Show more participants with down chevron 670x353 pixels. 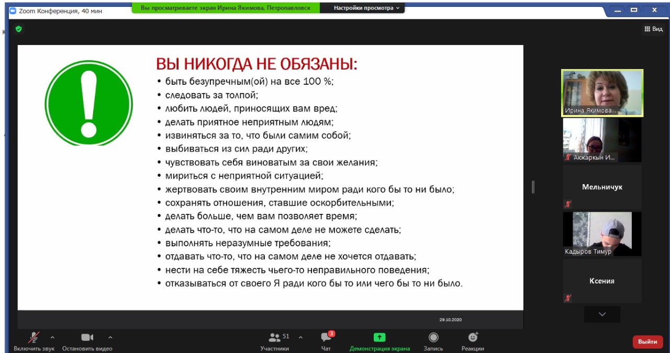pyautogui.click(x=602, y=314)
